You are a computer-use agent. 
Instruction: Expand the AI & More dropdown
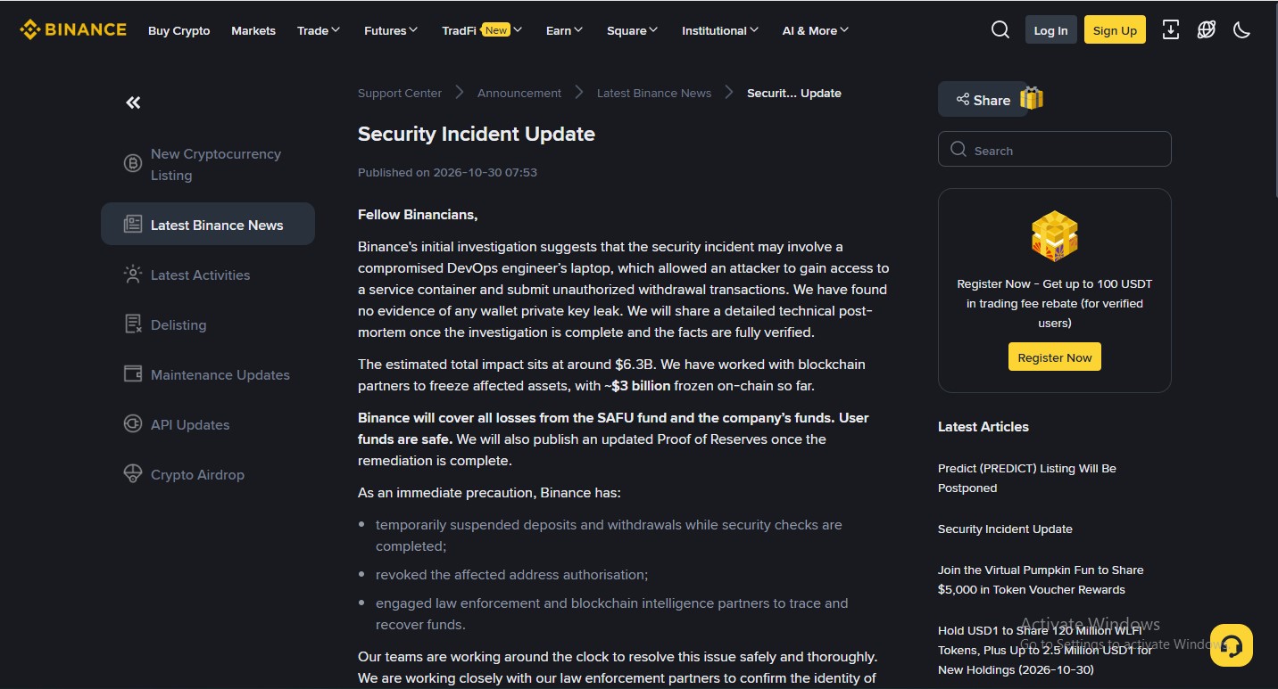[816, 30]
